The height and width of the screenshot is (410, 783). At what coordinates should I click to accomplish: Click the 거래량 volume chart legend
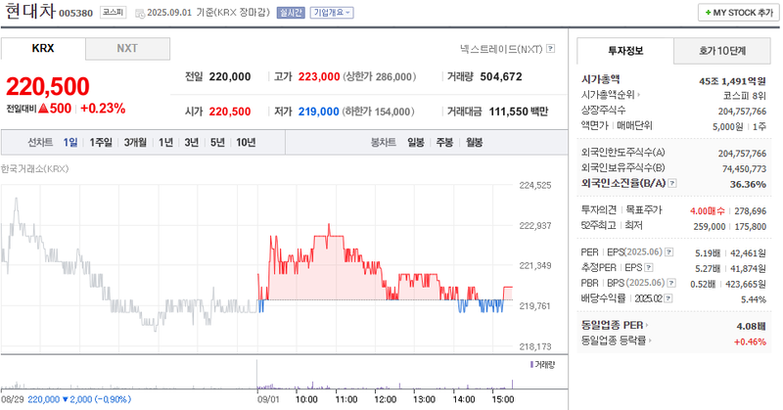click(543, 365)
